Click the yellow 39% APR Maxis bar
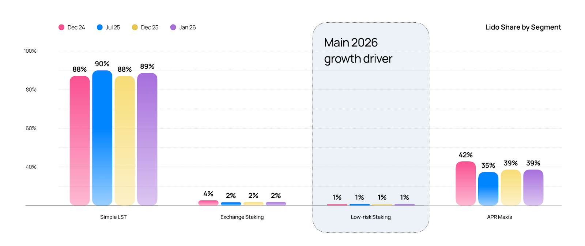The width and height of the screenshot is (585, 246). 511,187
